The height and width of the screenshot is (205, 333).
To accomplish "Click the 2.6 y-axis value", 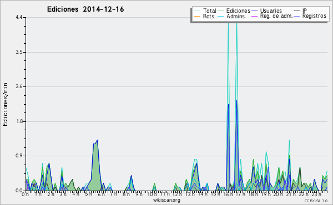I will coord(19,86).
